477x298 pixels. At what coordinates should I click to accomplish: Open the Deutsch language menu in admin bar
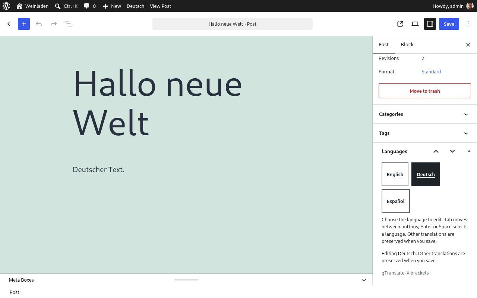(135, 6)
